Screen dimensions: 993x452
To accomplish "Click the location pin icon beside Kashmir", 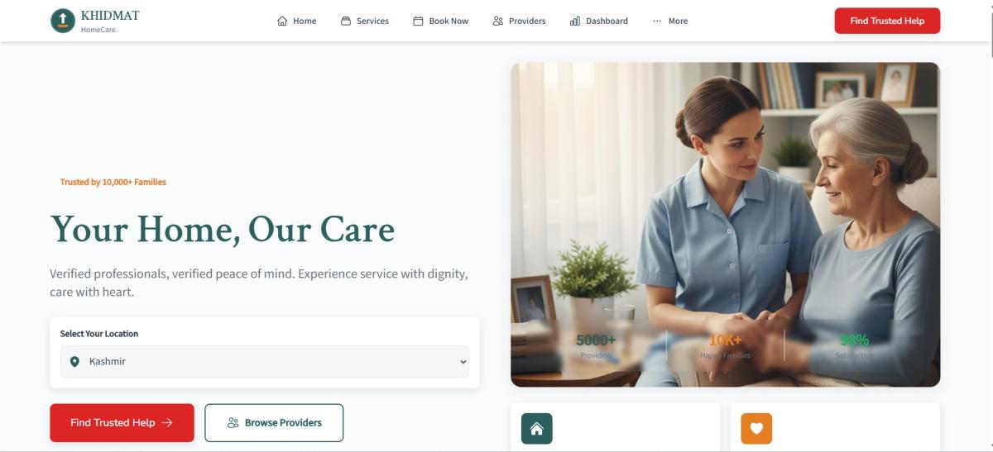I will (x=74, y=362).
